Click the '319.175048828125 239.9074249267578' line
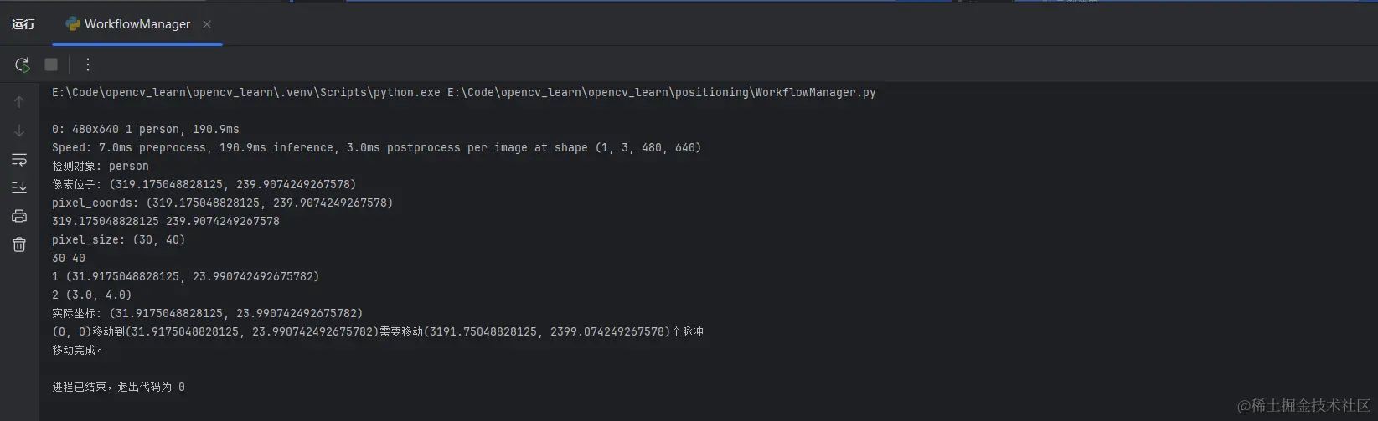Image resolution: width=1378 pixels, height=421 pixels. tap(166, 221)
